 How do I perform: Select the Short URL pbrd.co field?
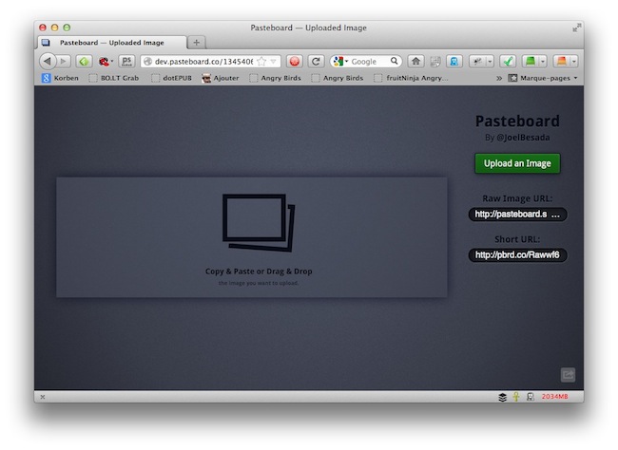click(517, 254)
